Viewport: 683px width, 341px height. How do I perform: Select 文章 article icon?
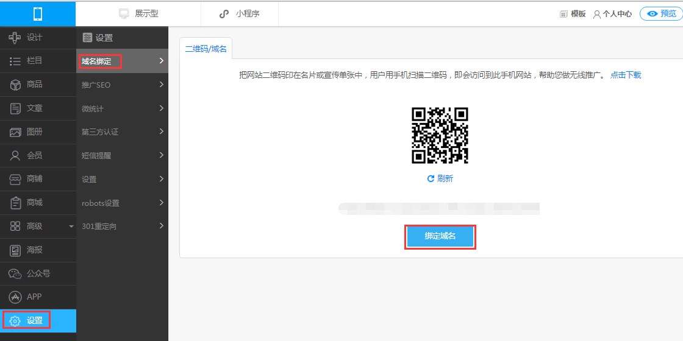point(15,108)
